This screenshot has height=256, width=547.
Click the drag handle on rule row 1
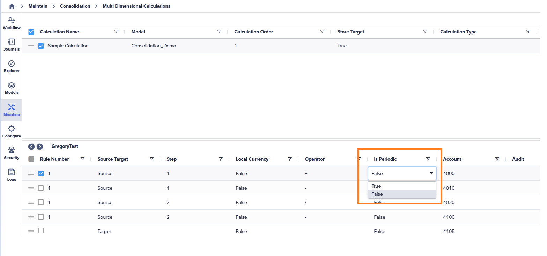[x=31, y=173]
